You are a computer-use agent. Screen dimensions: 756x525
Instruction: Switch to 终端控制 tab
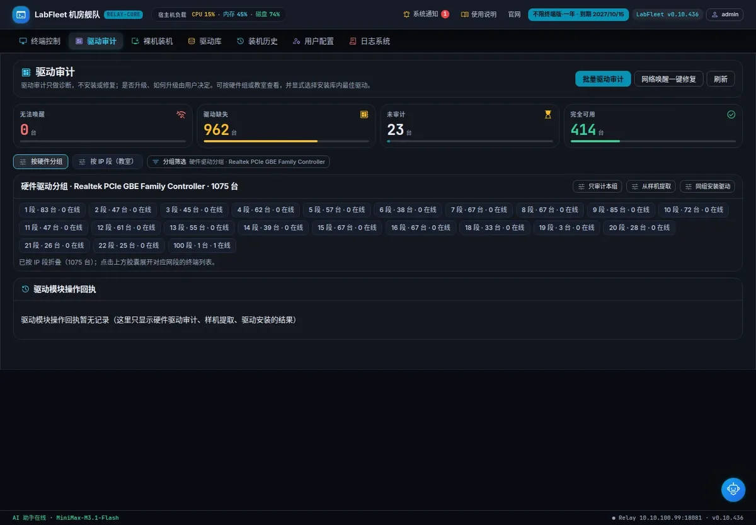pyautogui.click(x=40, y=41)
